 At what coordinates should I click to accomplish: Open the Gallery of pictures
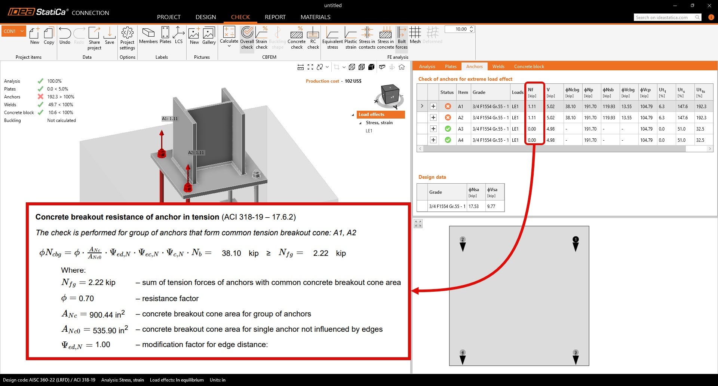click(x=208, y=37)
